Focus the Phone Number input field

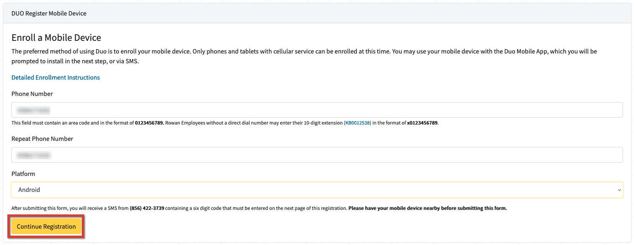317,110
